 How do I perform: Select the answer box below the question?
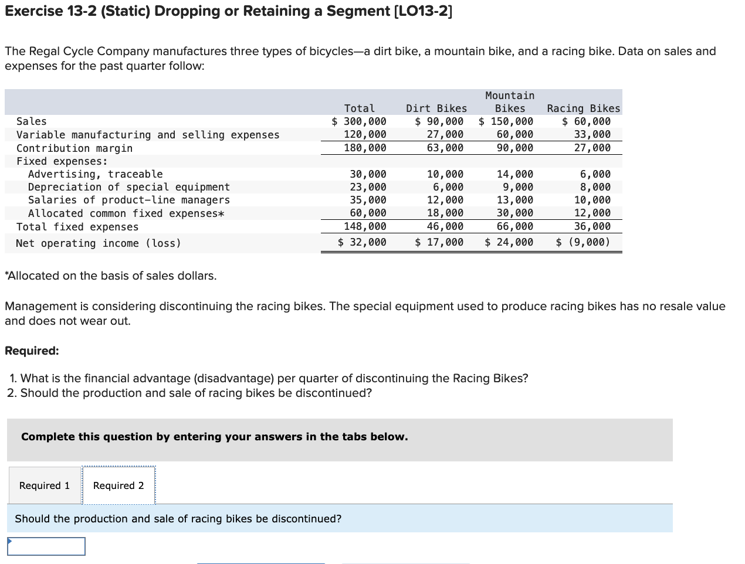pyautogui.click(x=46, y=546)
